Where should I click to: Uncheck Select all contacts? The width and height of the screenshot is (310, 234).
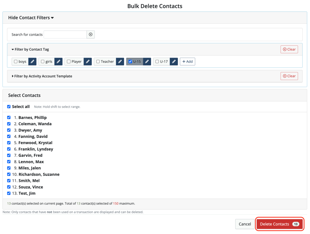coord(9,107)
